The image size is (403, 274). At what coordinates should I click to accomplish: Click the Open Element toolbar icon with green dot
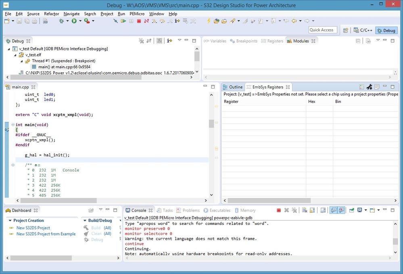[216, 21]
